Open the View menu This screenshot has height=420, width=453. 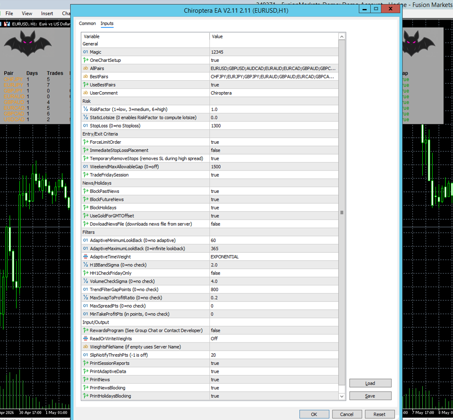[27, 13]
